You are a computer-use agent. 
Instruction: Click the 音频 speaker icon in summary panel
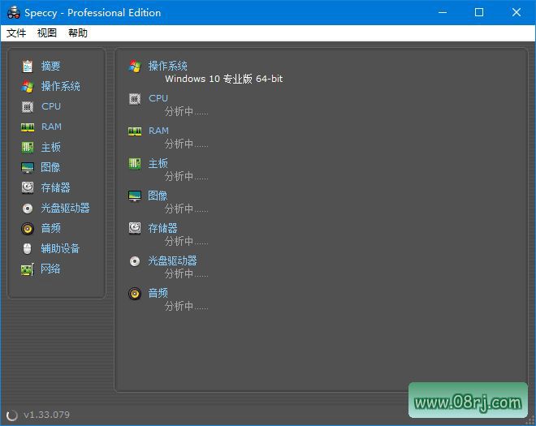(x=135, y=294)
